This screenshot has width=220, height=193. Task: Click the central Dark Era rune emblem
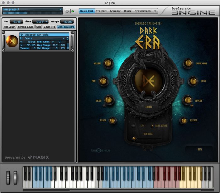[x=149, y=81]
